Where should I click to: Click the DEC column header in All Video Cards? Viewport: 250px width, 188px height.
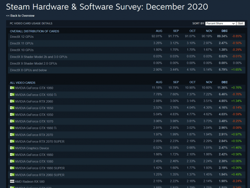coord(224,82)
